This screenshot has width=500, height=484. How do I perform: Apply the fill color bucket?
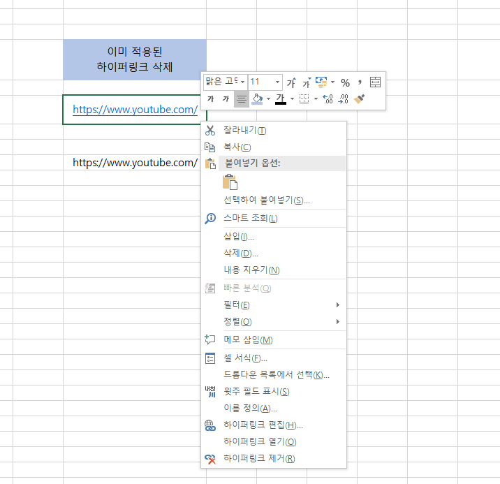pos(257,99)
